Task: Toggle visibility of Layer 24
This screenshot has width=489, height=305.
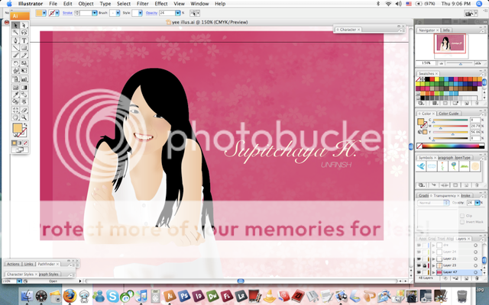Action: [419, 252]
